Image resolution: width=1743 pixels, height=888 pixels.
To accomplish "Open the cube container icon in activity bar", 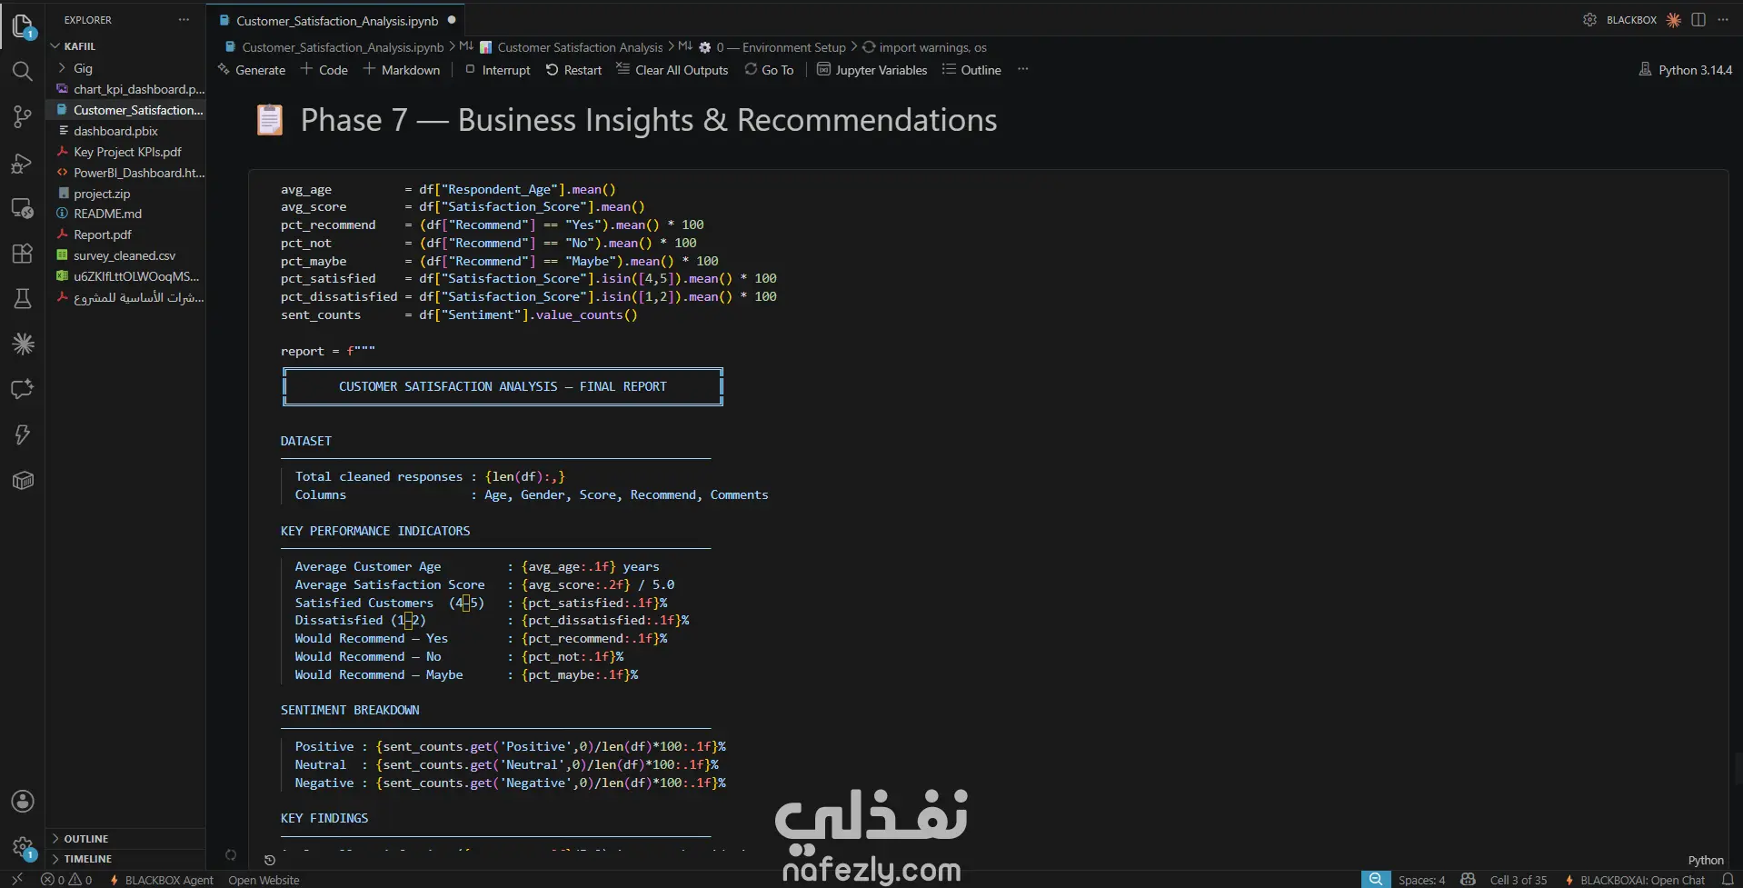I will click(x=23, y=480).
